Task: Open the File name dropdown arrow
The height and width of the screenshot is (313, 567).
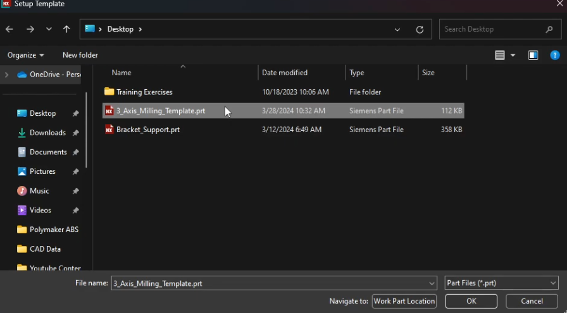Action: (x=432, y=284)
